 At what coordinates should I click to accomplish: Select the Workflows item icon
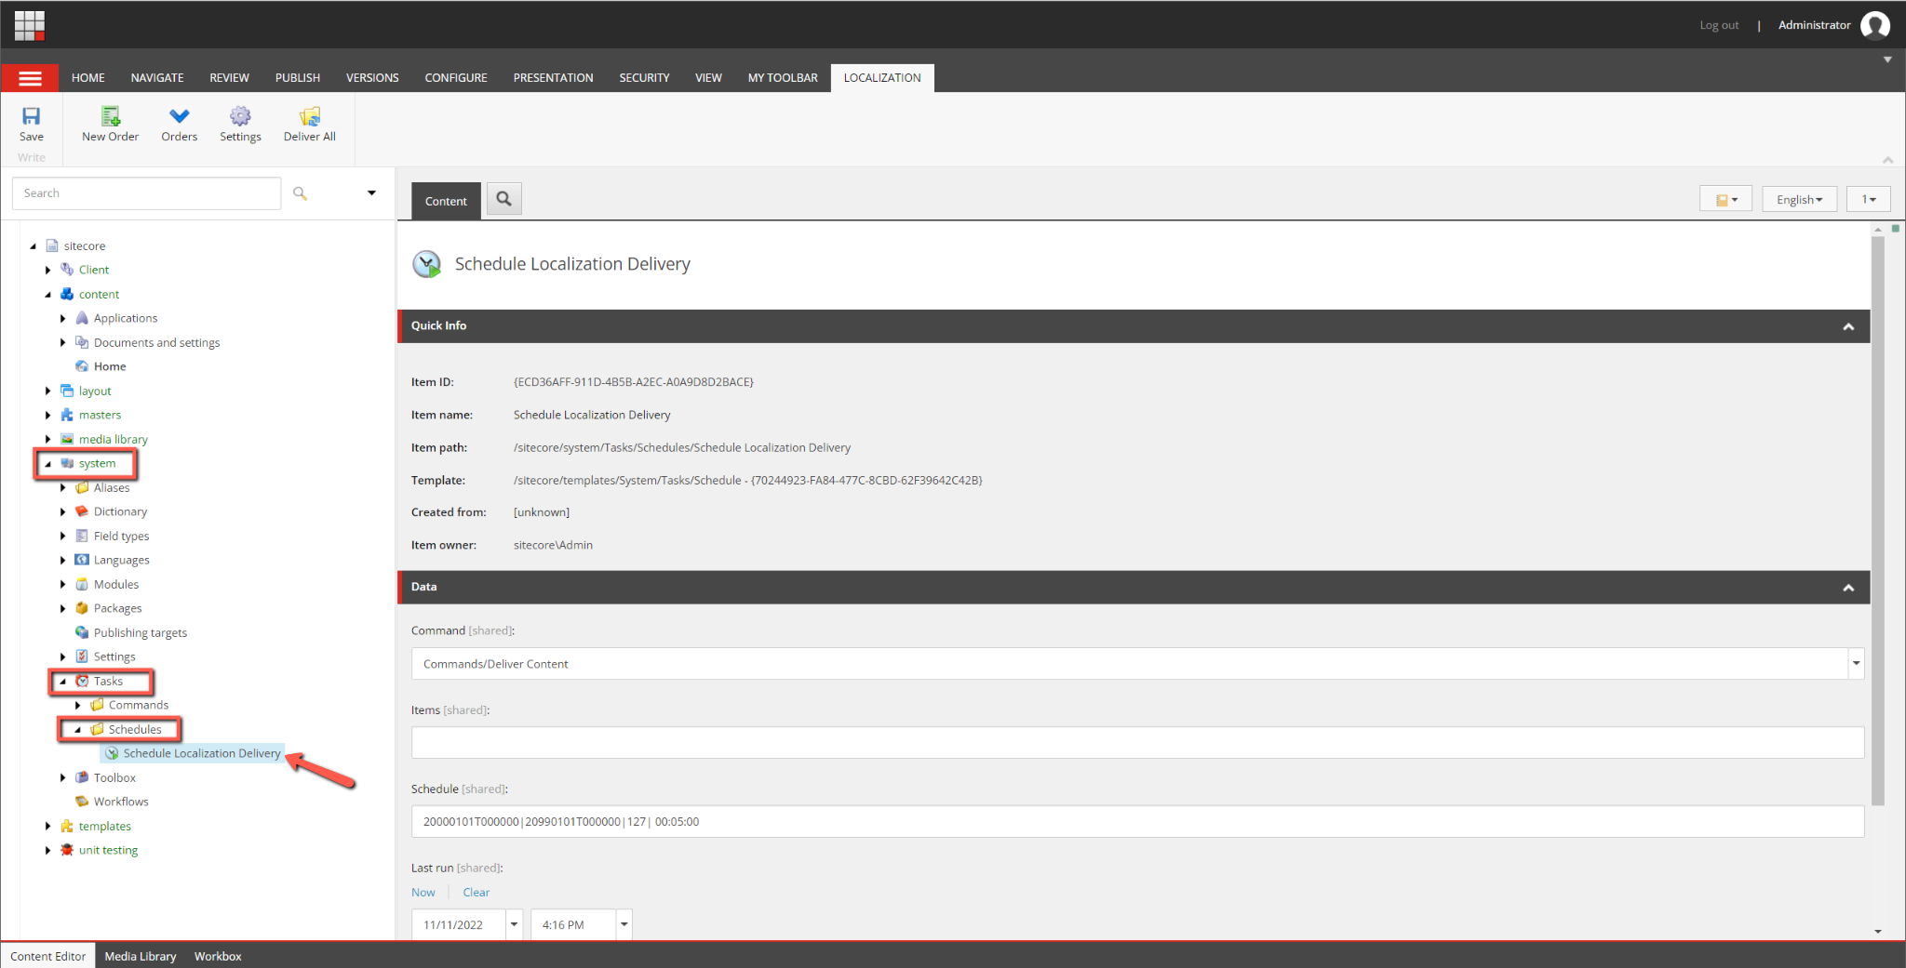pyautogui.click(x=82, y=802)
